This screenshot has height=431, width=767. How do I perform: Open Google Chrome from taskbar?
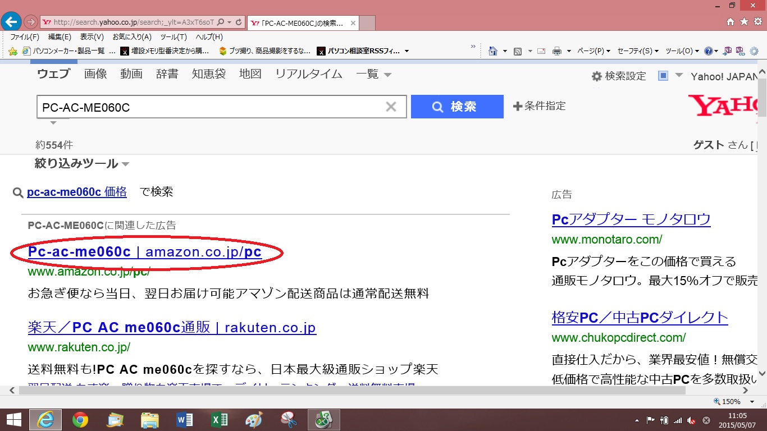pos(80,420)
